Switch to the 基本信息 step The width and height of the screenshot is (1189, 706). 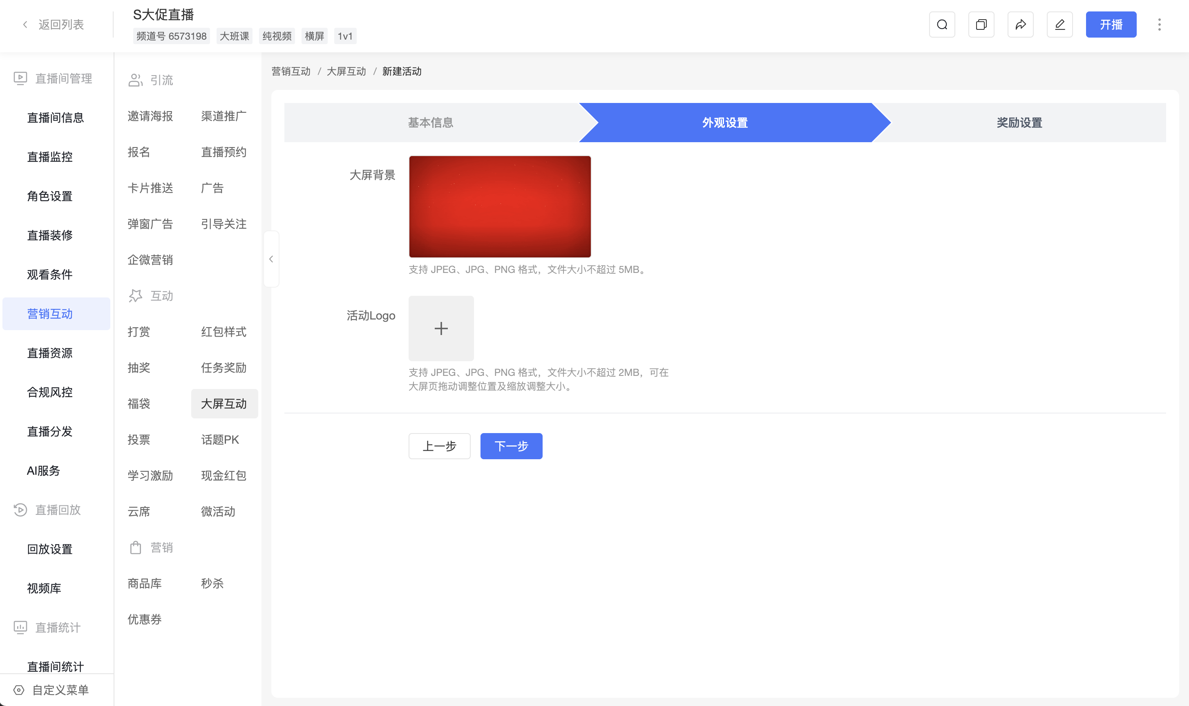pyautogui.click(x=431, y=122)
